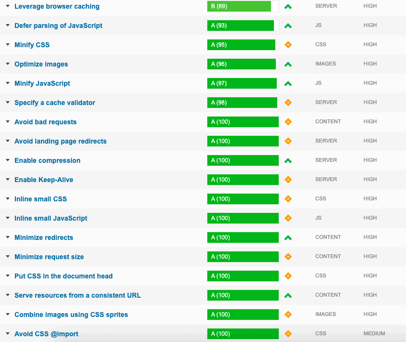
Task: Expand the Inline small CSS arrow
Action: [8, 198]
